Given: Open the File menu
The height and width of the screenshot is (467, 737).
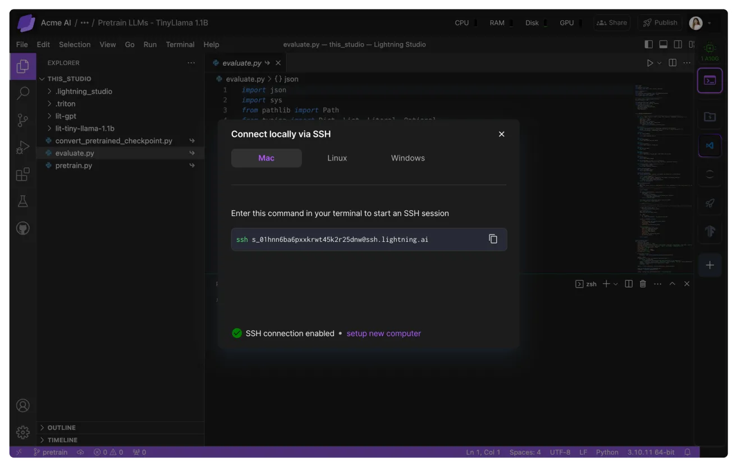Looking at the screenshot, I should click(x=22, y=44).
